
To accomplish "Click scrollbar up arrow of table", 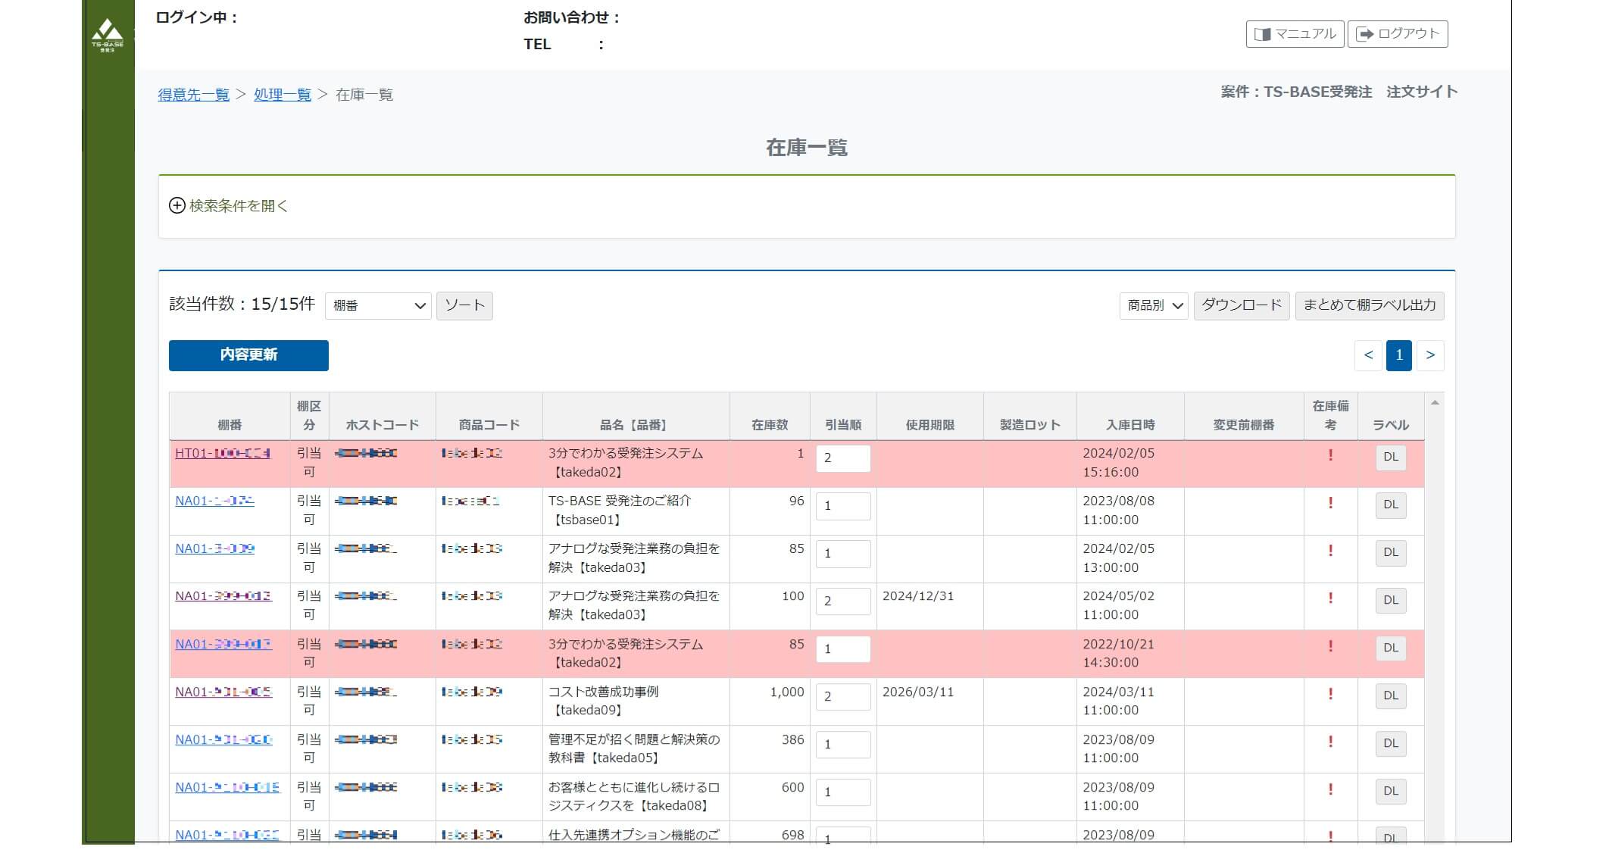I will pos(1434,403).
